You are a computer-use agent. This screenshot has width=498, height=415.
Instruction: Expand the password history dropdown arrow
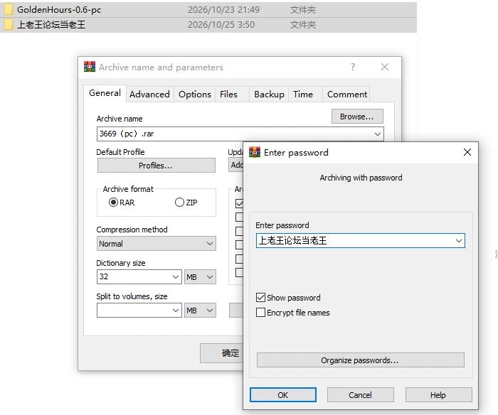pos(459,240)
